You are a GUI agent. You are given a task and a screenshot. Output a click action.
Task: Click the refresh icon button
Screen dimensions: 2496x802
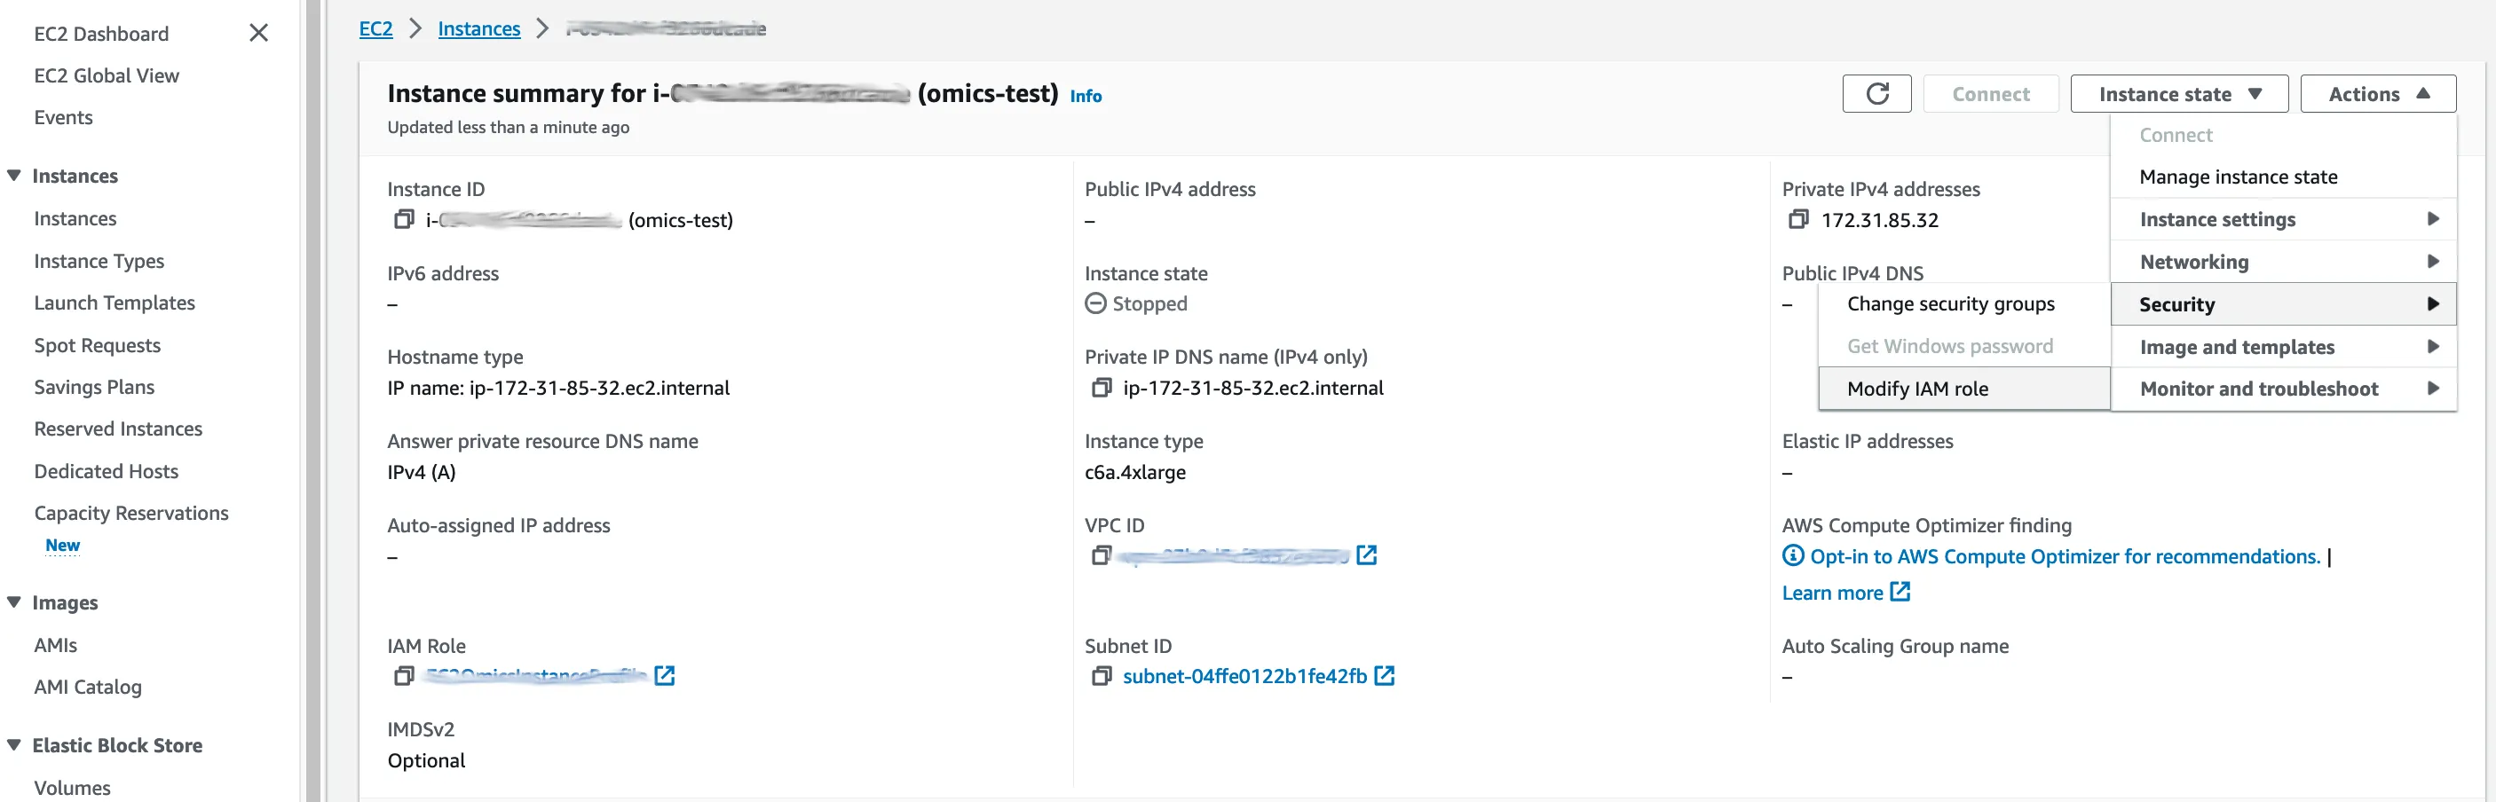pos(1876,94)
